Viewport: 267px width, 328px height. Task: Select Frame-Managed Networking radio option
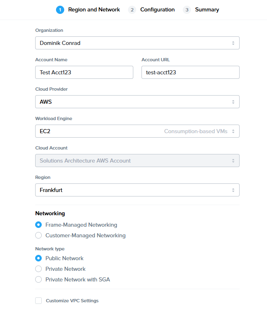click(38, 225)
